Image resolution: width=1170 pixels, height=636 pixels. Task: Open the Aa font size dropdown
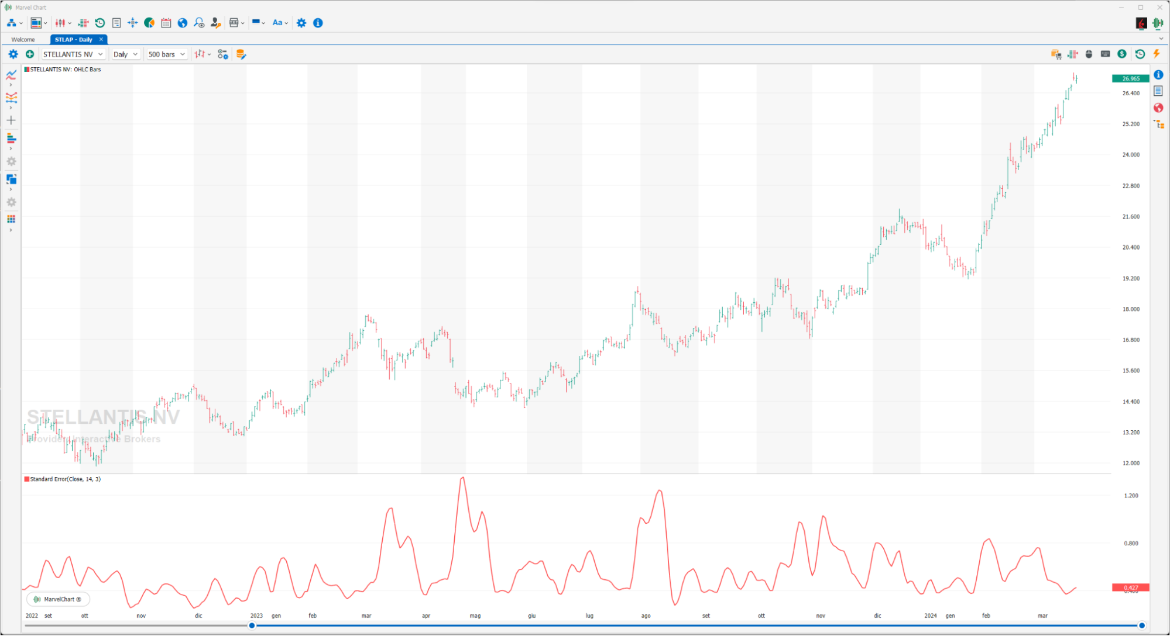click(280, 23)
